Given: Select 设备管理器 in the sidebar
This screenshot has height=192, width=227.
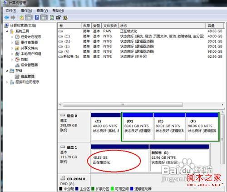Looking at the screenshot, I should [29, 65].
